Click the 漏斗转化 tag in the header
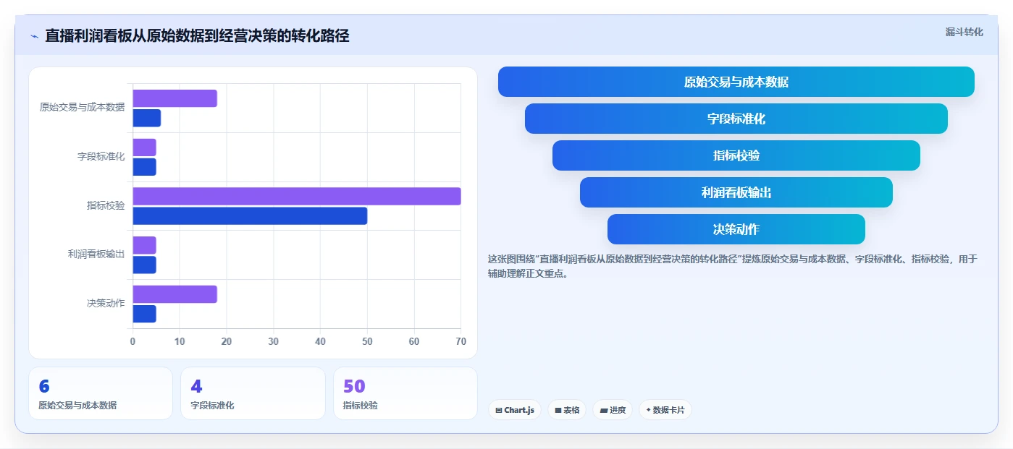Screen dimensions: 1013x449 pyautogui.click(x=964, y=32)
